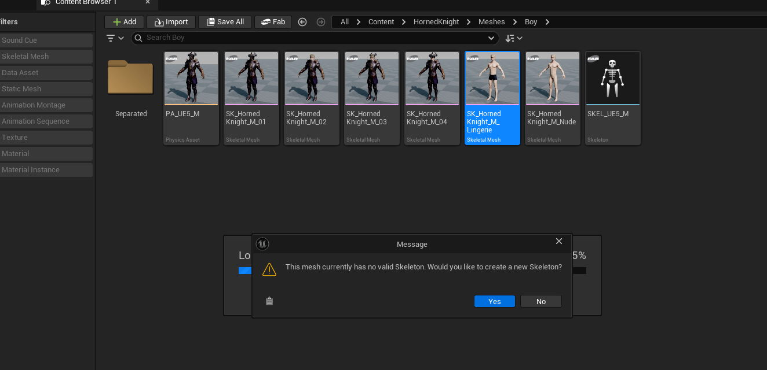Expand the sort options dropdown

(514, 38)
